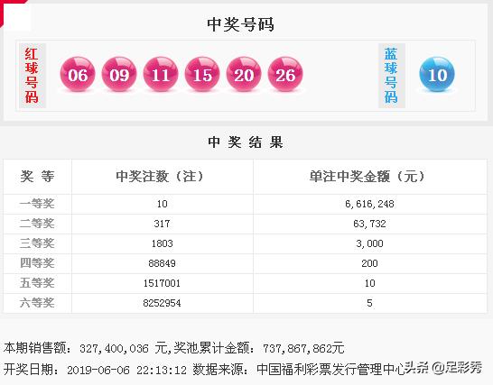The height and width of the screenshot is (385, 493).
Task: Click the 头条 @足彩秀 watermark
Action: pyautogui.click(x=443, y=367)
